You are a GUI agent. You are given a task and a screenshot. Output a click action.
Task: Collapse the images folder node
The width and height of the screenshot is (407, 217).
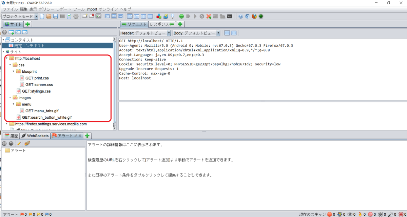coord(10,98)
